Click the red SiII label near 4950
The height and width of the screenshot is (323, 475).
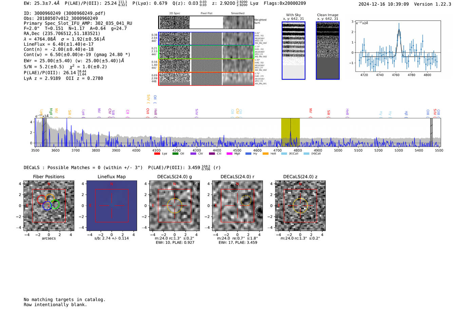[x=328, y=113]
